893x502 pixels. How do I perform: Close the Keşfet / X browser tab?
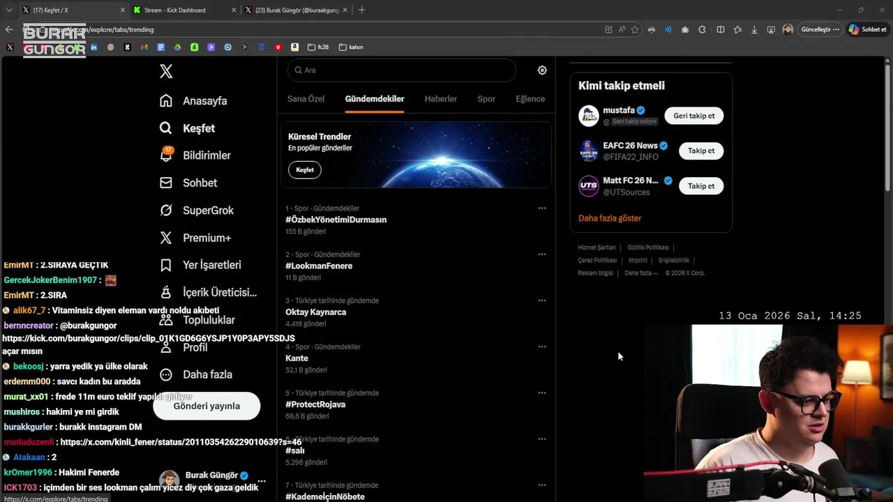click(123, 10)
